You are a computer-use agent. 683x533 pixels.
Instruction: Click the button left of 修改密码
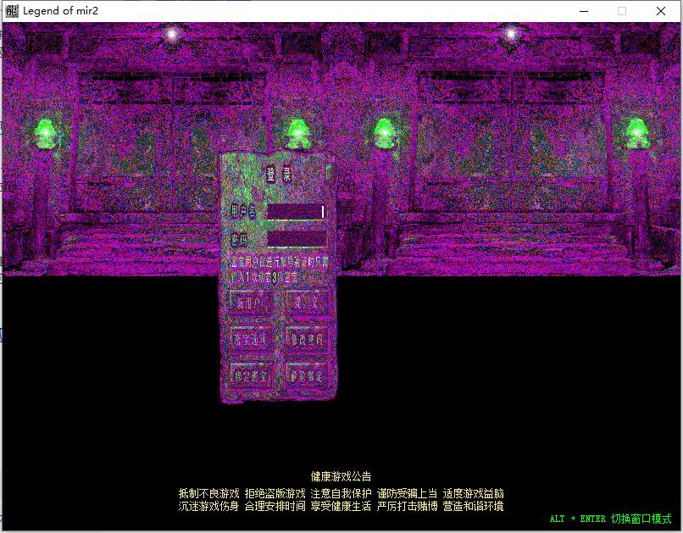[x=252, y=338]
